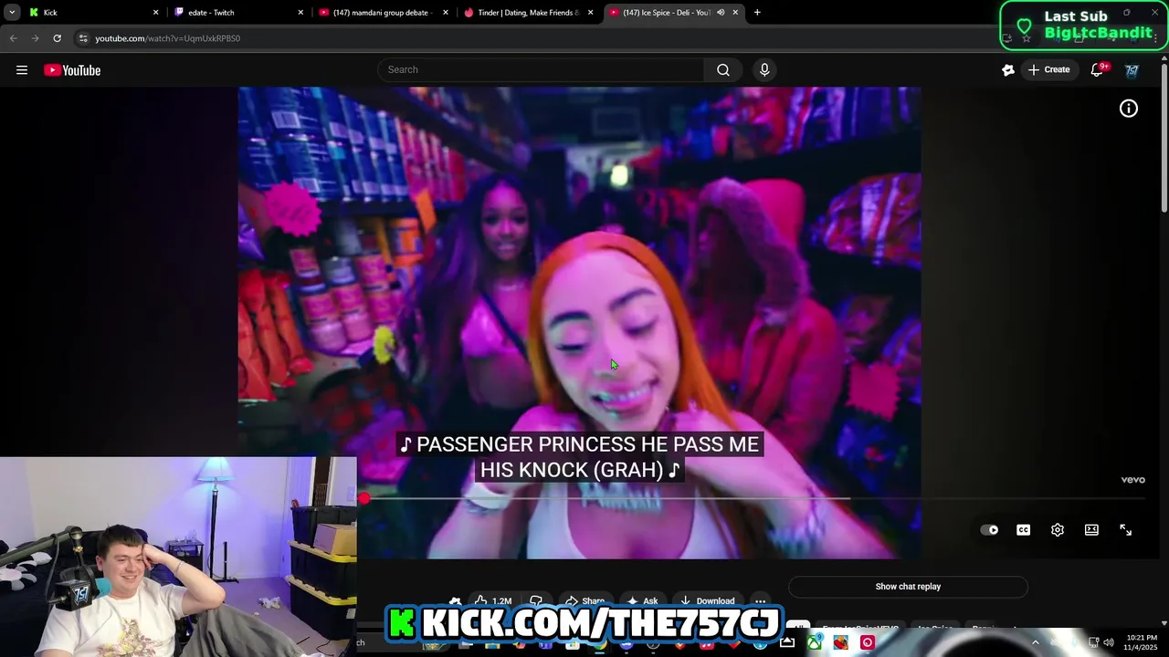Screen dimensions: 1169x657
Task: Enter fullscreen on the video player
Action: click(x=1125, y=530)
